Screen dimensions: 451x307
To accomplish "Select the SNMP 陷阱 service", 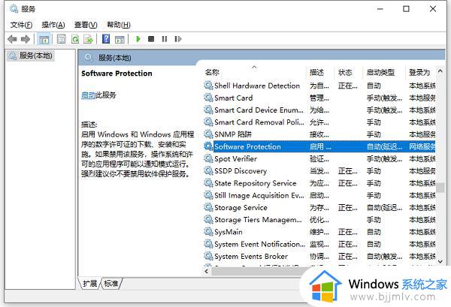I will (x=319, y=134).
